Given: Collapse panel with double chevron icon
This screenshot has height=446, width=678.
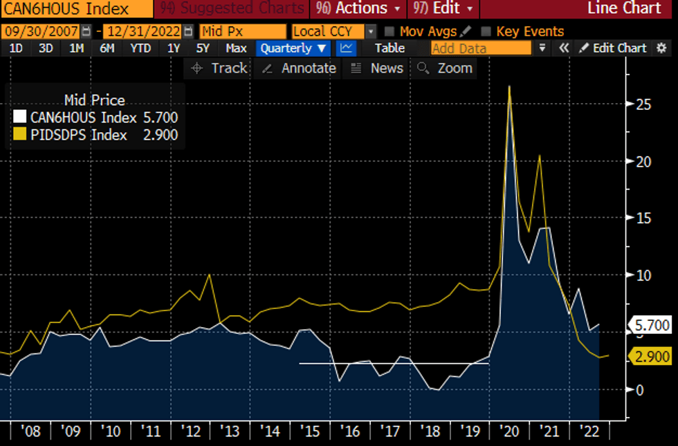Looking at the screenshot, I should tap(565, 48).
